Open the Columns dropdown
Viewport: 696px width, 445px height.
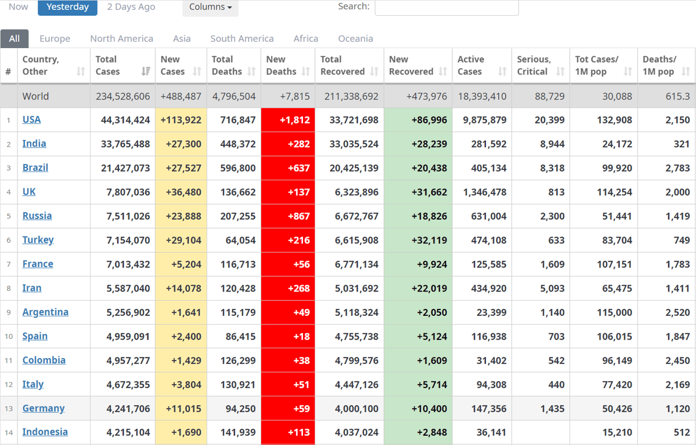pyautogui.click(x=210, y=8)
